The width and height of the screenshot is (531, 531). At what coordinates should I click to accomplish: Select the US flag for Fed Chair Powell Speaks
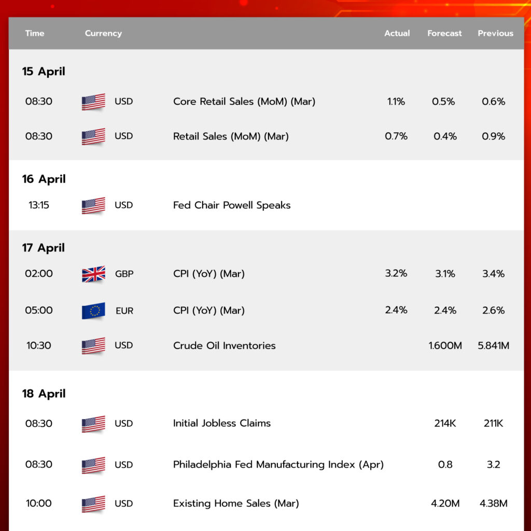tap(93, 205)
